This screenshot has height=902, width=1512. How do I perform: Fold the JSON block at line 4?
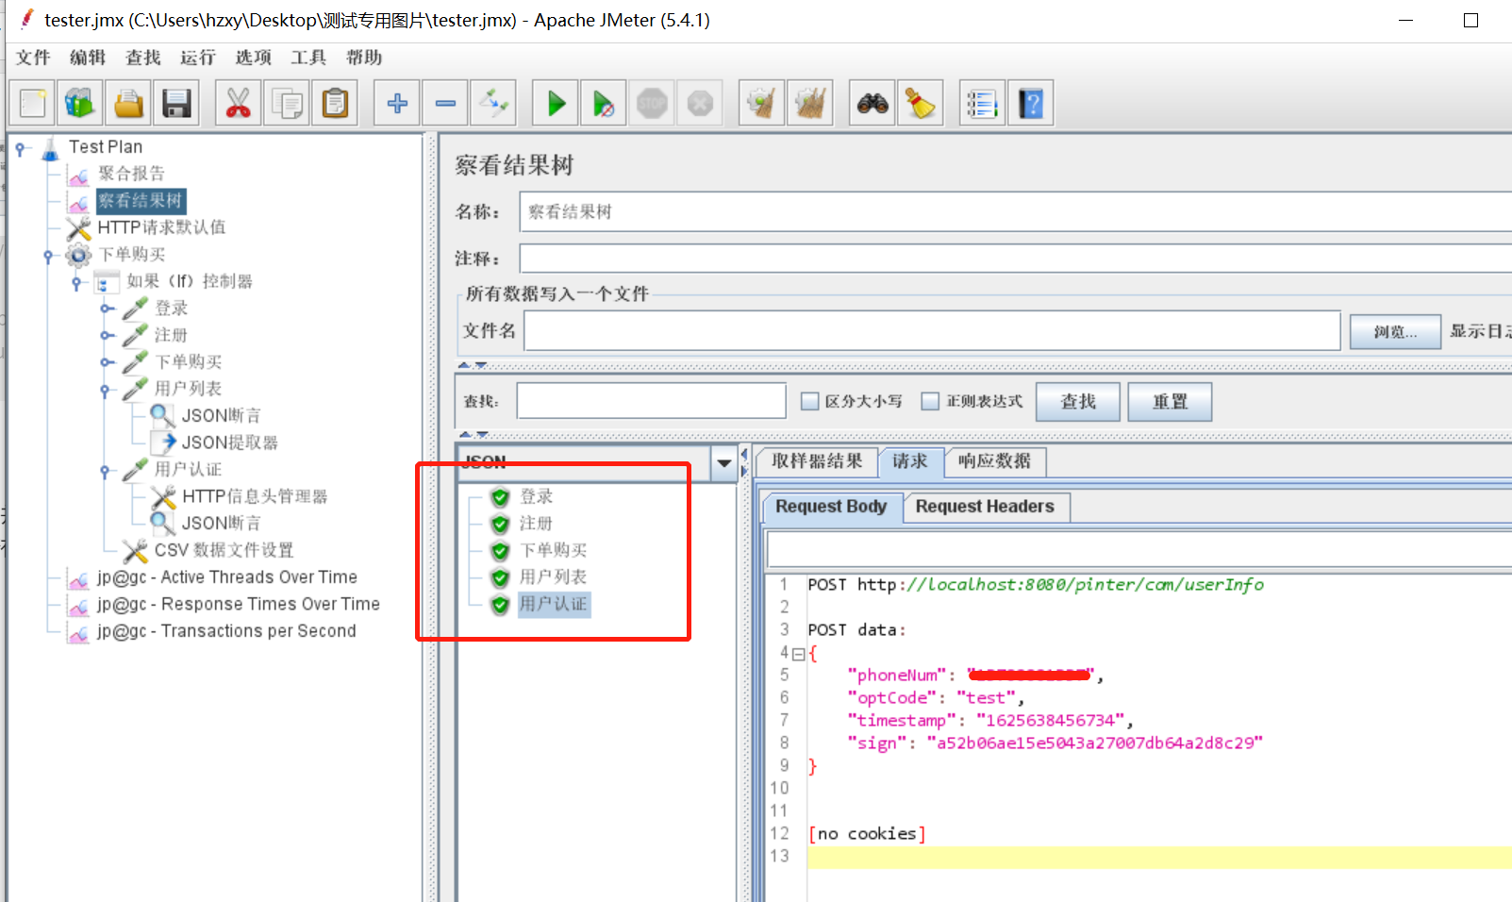(799, 653)
